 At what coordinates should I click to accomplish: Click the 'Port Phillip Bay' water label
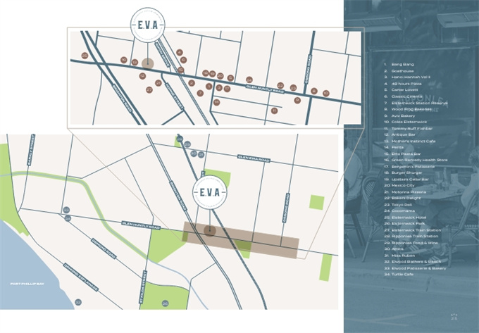pos(27,284)
